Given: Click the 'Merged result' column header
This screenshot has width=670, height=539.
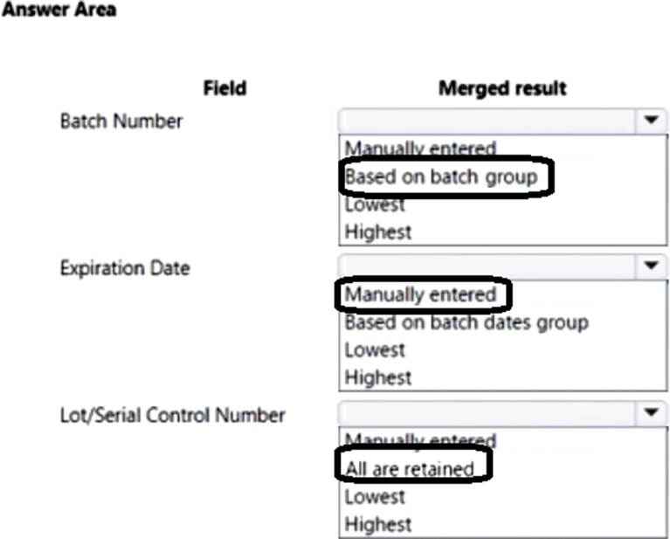Looking at the screenshot, I should click(x=502, y=88).
